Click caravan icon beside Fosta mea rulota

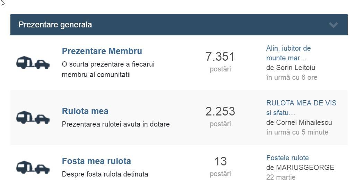pos(33,167)
